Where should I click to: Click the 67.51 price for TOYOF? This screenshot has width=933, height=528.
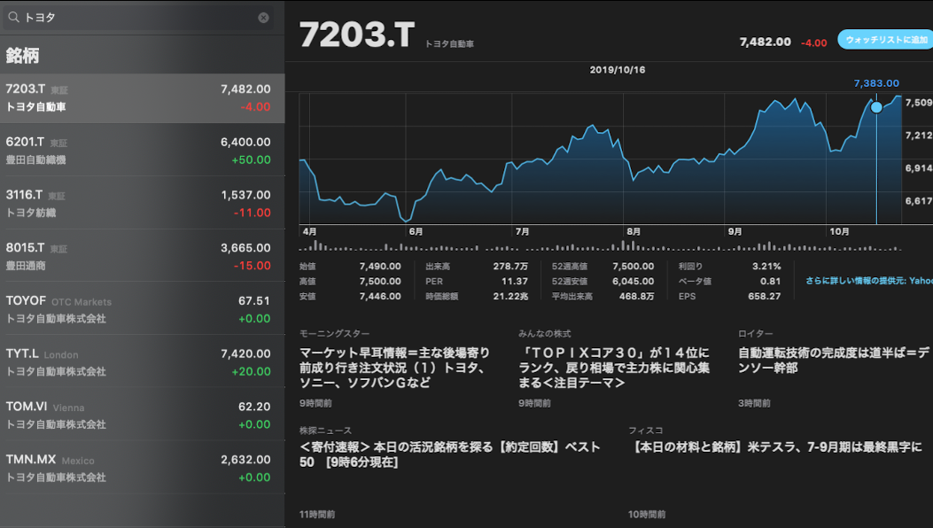[x=254, y=301]
